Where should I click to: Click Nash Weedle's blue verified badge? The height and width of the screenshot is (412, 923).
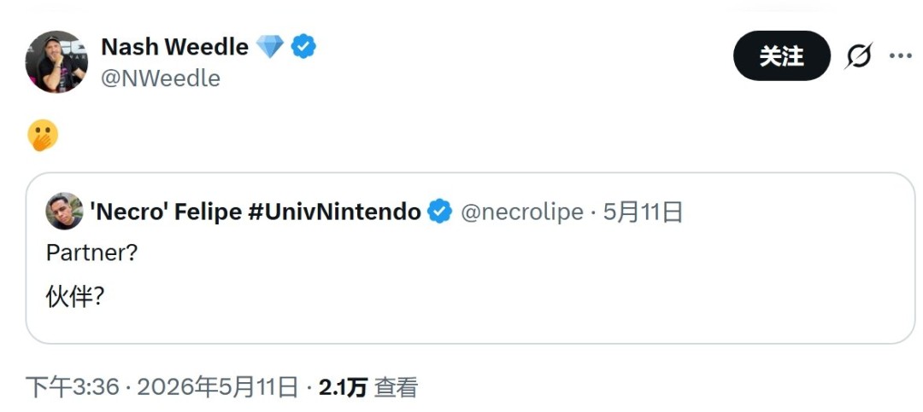coord(303,46)
